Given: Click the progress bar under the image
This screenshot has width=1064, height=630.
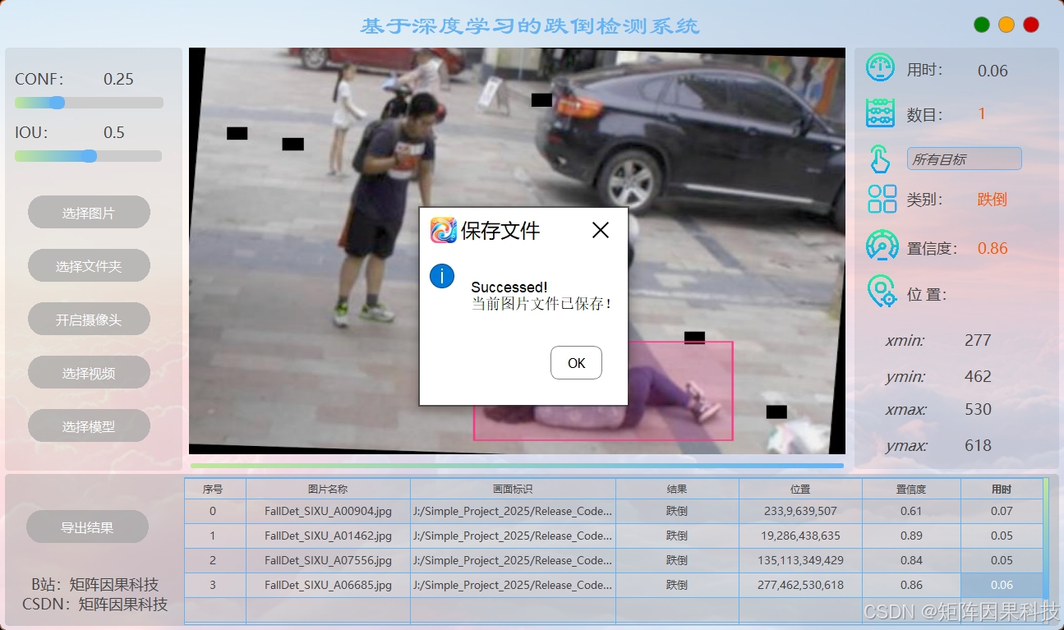Looking at the screenshot, I should [x=517, y=466].
